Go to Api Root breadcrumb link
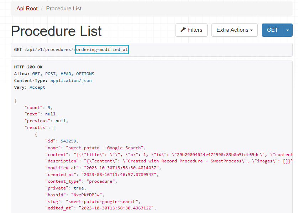 coord(28,8)
